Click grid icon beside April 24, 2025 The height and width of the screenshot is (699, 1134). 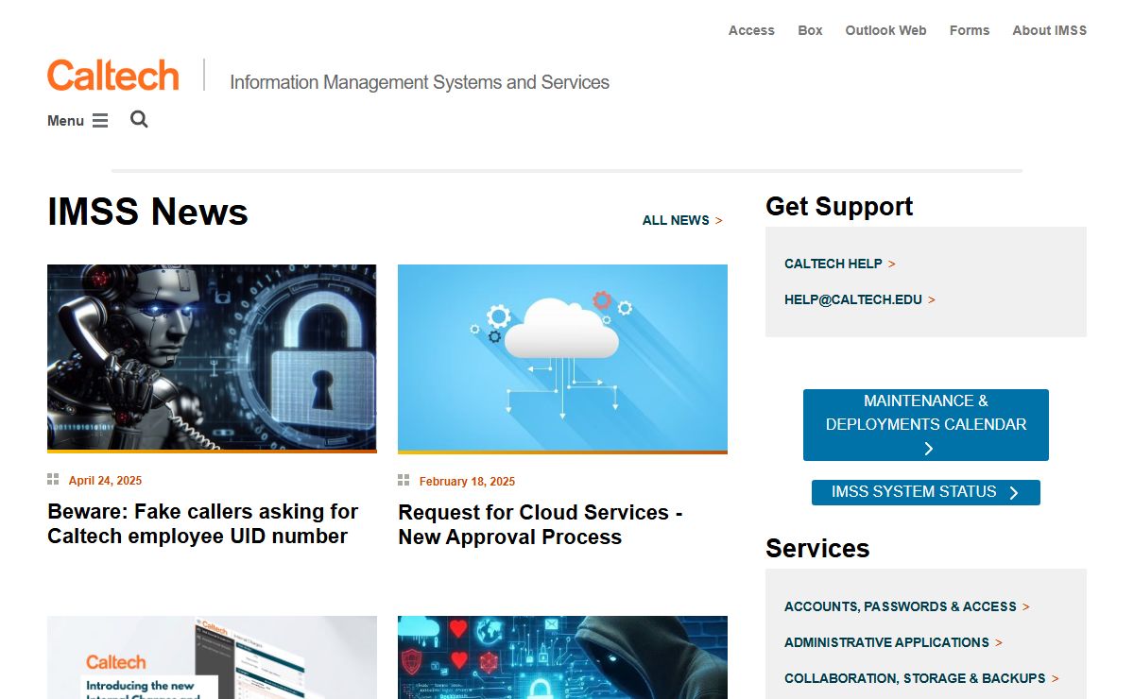pos(53,480)
